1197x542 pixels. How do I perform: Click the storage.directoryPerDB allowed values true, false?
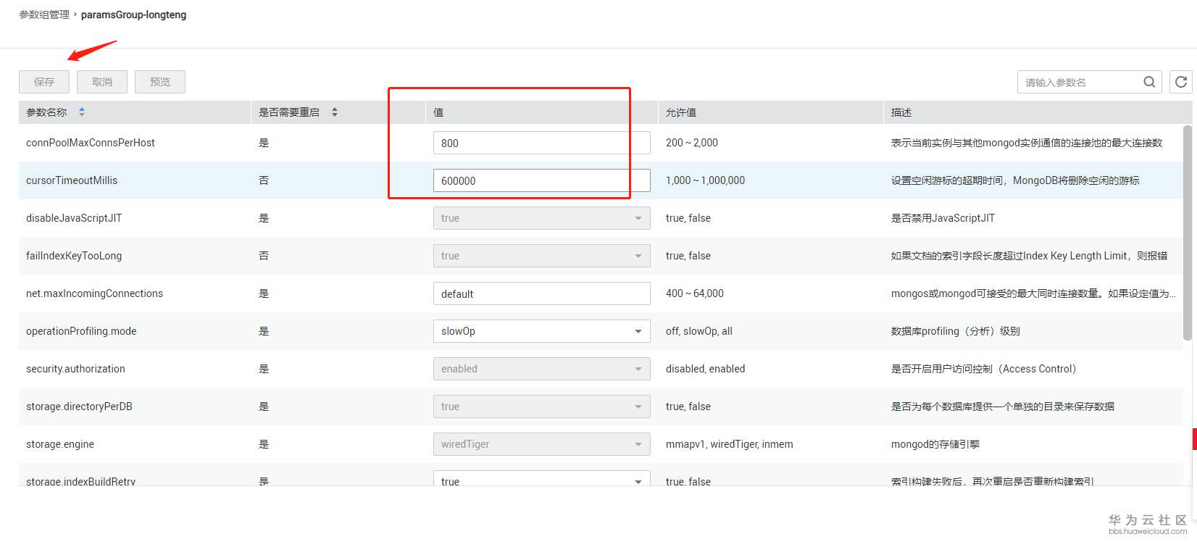[688, 406]
